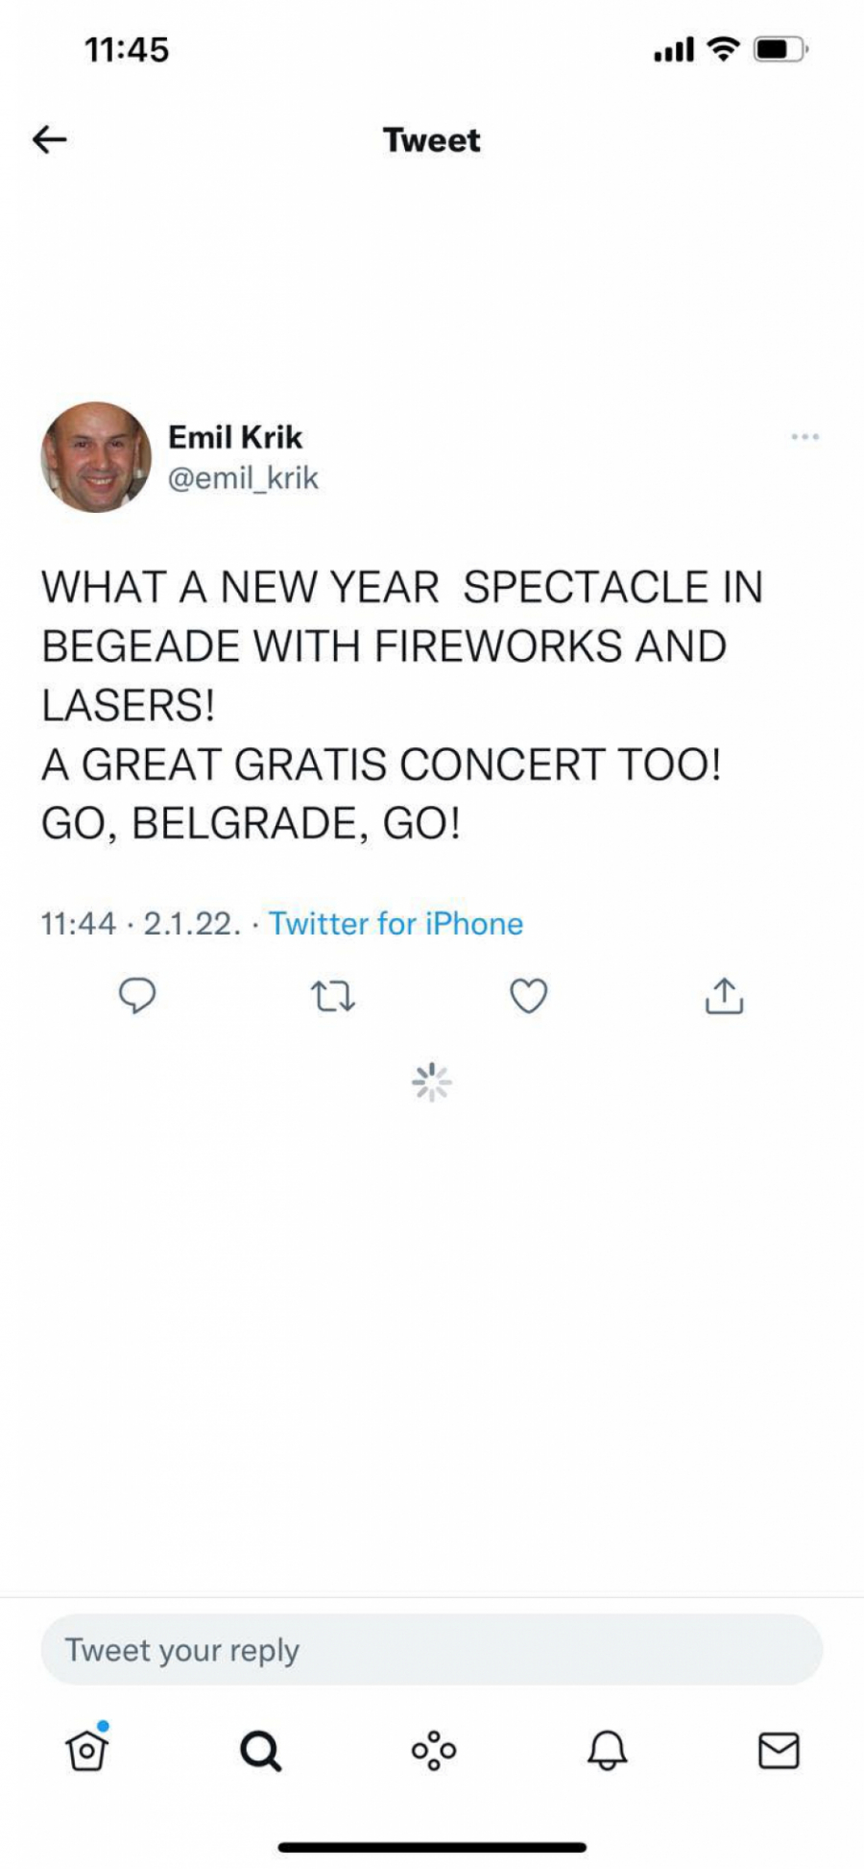Tap the home indicator bar

point(432,1847)
